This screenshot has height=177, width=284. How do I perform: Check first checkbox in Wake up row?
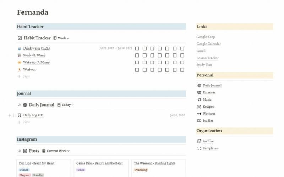(x=137, y=63)
